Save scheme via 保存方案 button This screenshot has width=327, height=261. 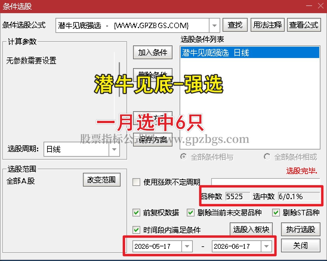tap(153, 140)
